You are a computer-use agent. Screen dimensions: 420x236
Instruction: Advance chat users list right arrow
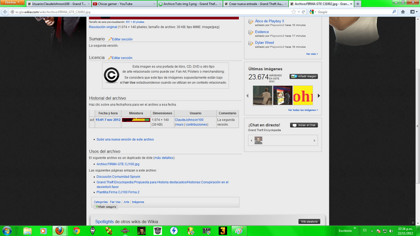click(314, 140)
